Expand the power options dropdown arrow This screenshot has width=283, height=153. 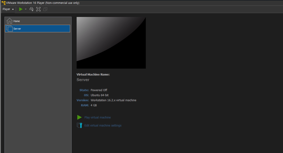pyautogui.click(x=26, y=9)
